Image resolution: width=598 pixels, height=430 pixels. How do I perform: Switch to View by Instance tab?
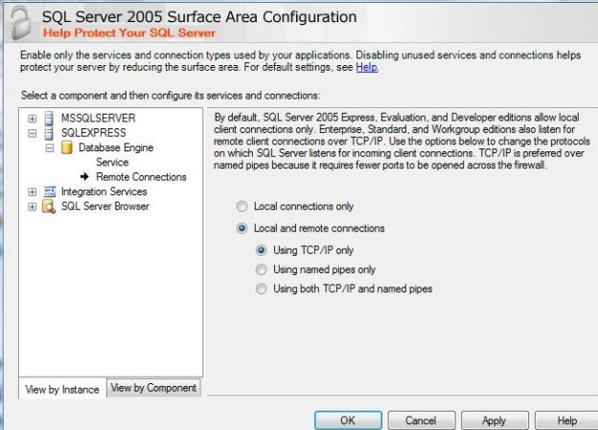[62, 389]
